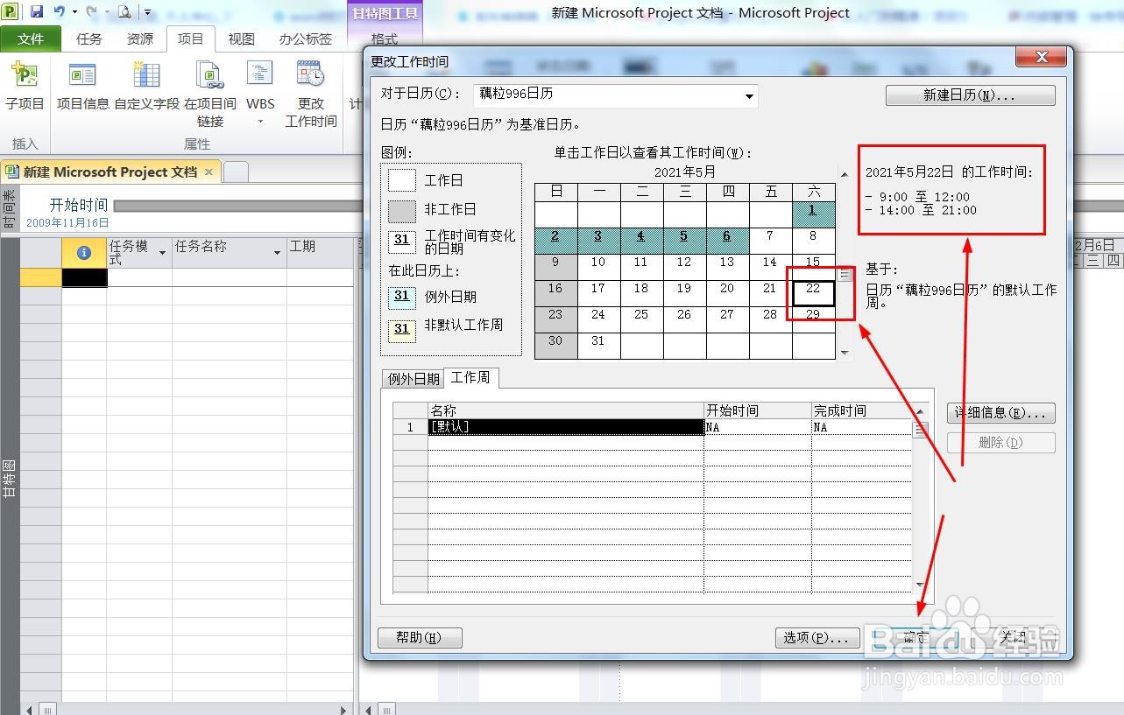Select May 29 in the calendar
1124x715 pixels.
point(814,319)
